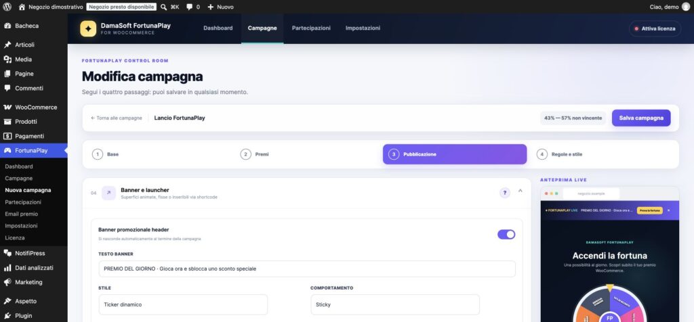The height and width of the screenshot is (322, 694).
Task: Open Email premio submenu item
Action: pos(21,214)
